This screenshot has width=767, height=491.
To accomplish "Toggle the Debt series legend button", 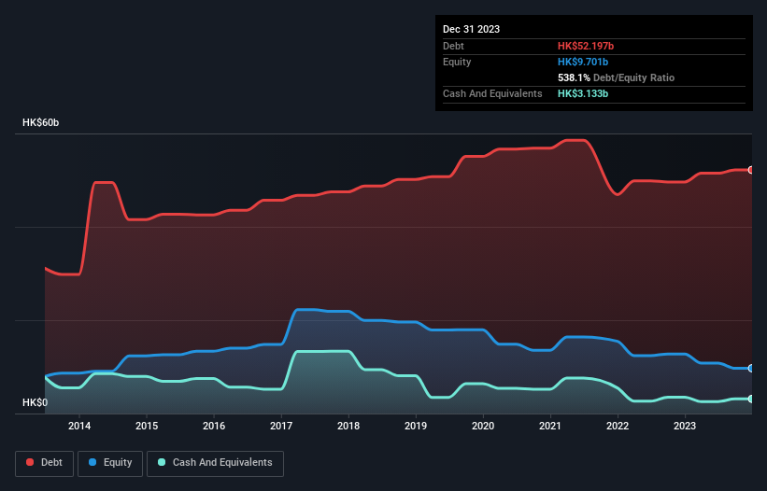I will coord(45,463).
